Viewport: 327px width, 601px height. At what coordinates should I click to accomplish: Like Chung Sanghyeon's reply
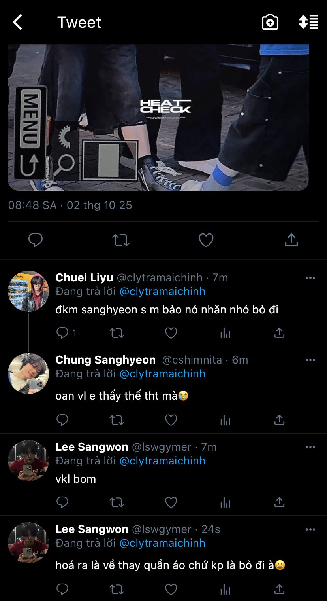171,420
